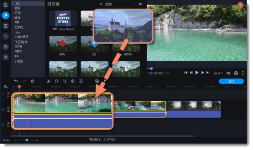The image size is (253, 150).
Task: Delete selected clip with trash icon
Action: click(x=32, y=81)
